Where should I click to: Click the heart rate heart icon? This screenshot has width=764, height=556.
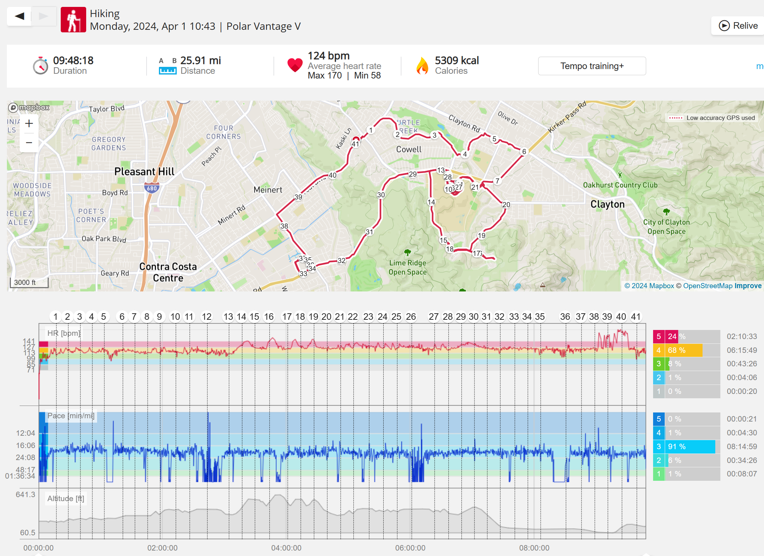tap(295, 65)
